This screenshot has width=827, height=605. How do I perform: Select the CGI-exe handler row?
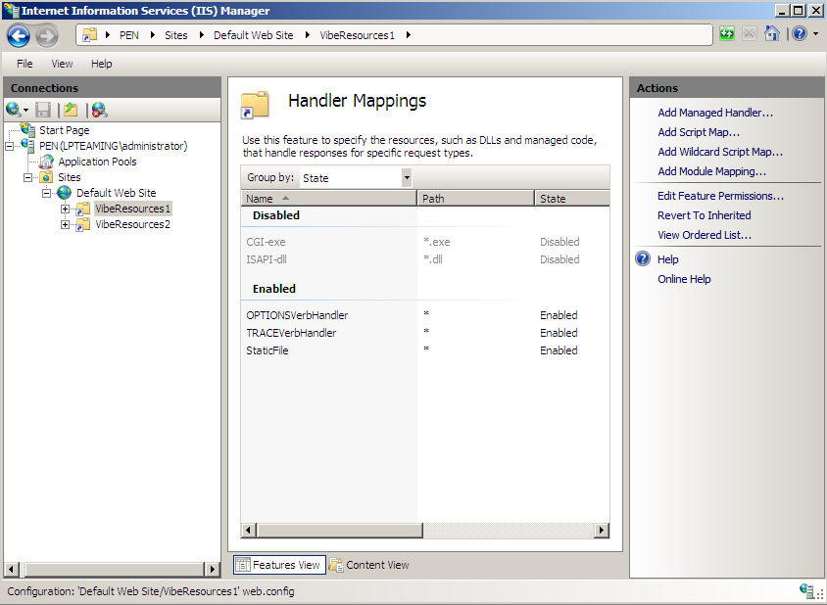coord(425,242)
